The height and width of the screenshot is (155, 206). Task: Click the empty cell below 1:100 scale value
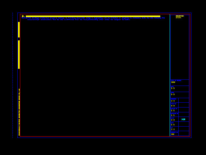pyautogui.click(x=183, y=125)
